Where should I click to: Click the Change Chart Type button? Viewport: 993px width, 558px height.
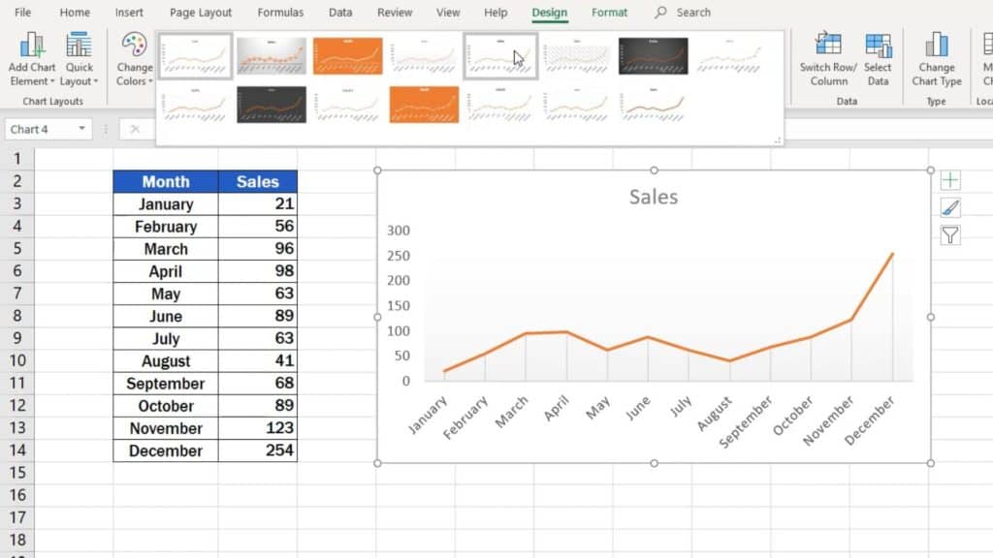937,59
